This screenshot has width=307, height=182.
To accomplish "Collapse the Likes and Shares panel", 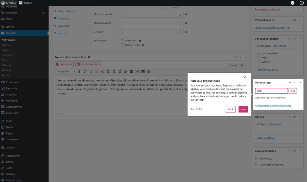I will point(300,151).
